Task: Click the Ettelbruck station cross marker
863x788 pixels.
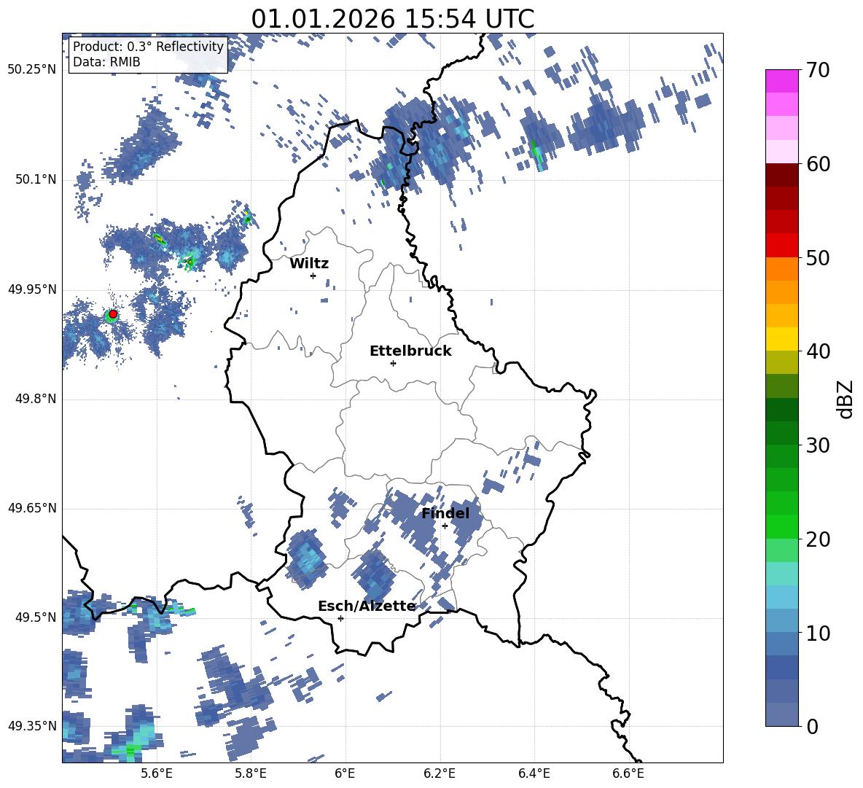Action: (393, 363)
